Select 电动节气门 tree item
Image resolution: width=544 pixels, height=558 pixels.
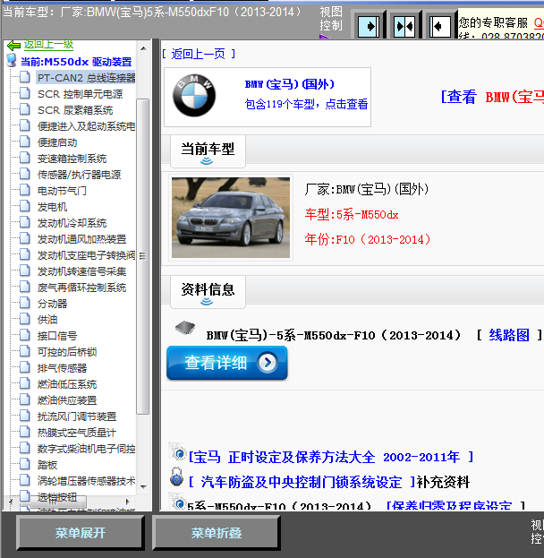click(62, 191)
